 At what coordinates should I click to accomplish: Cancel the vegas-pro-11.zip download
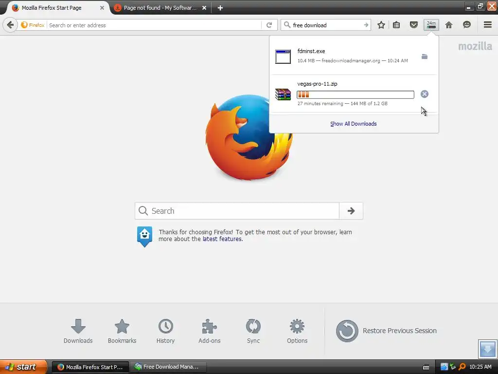[424, 94]
